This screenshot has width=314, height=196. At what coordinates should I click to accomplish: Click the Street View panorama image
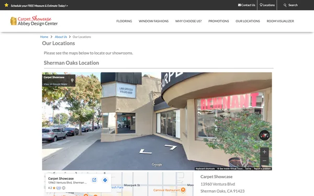tap(157, 121)
